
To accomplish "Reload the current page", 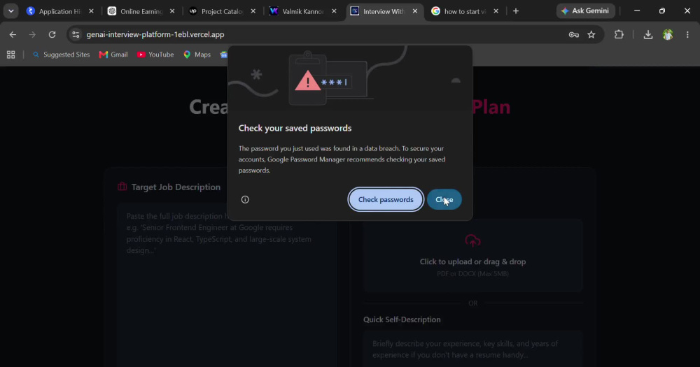I will (52, 34).
